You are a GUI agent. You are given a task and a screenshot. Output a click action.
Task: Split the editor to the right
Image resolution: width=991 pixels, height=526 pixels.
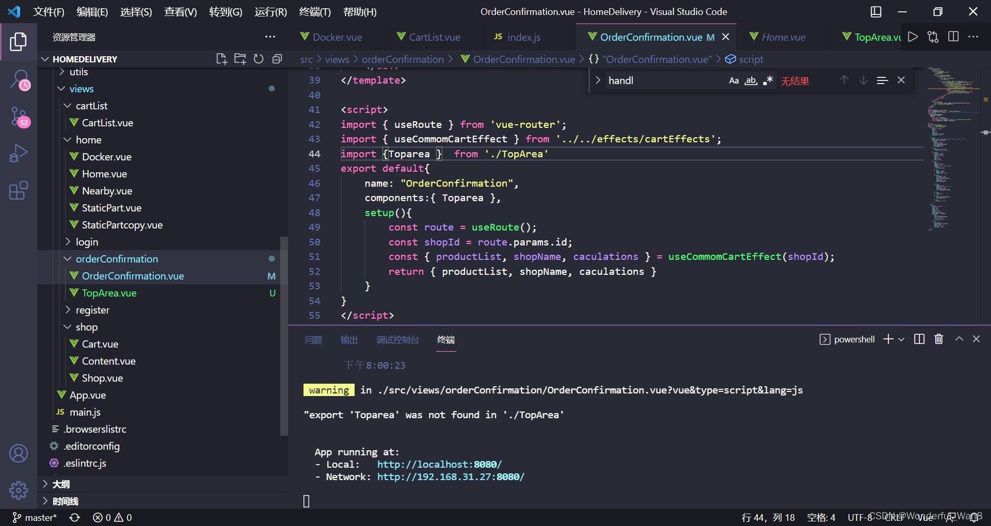953,37
